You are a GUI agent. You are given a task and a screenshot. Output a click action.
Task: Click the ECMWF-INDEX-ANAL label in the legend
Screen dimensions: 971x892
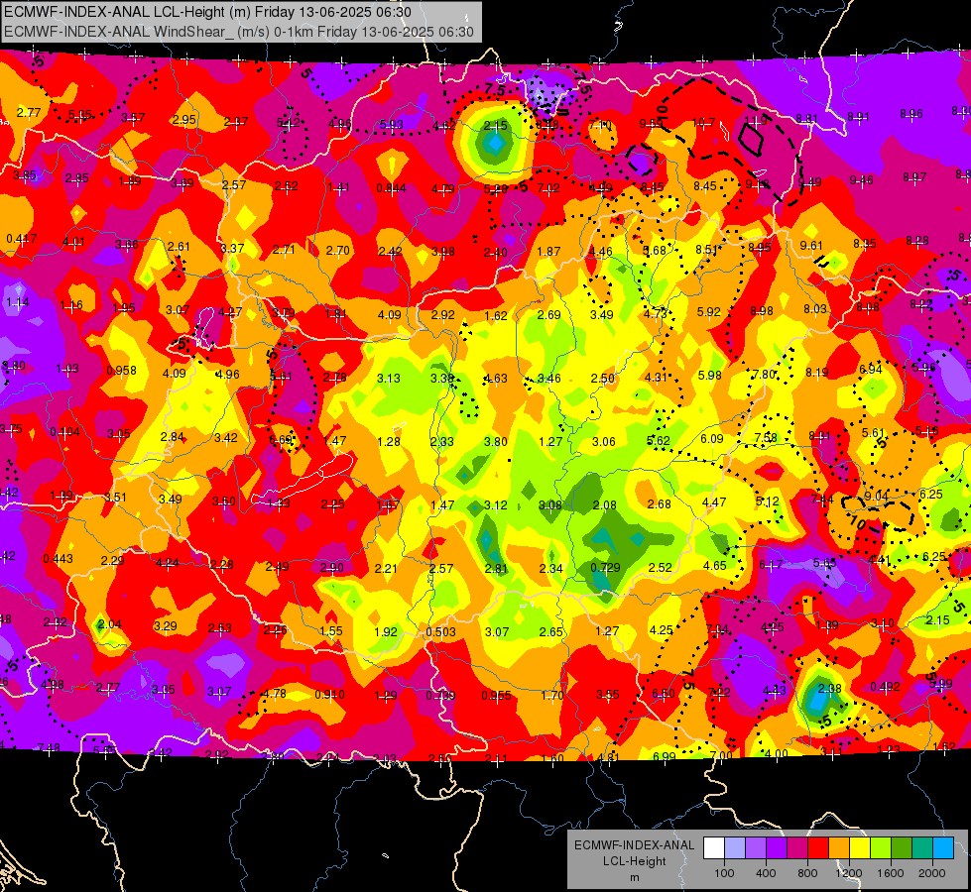click(x=634, y=845)
